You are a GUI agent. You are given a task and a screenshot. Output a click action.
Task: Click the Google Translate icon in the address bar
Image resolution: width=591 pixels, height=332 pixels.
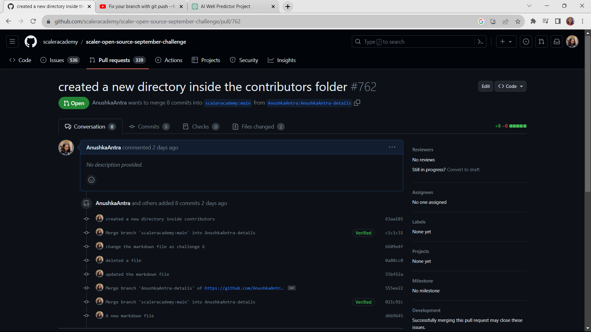click(x=481, y=21)
